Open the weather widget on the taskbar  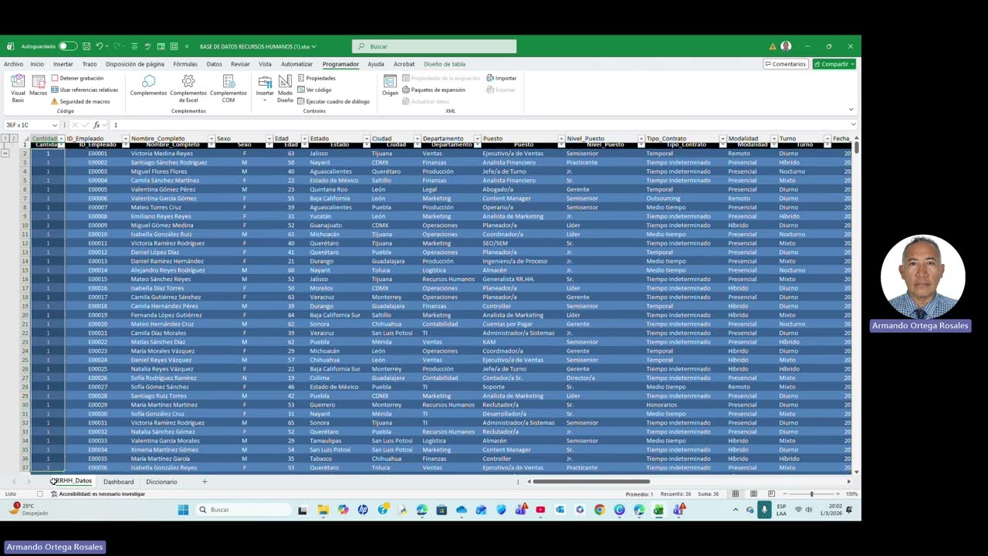click(29, 510)
